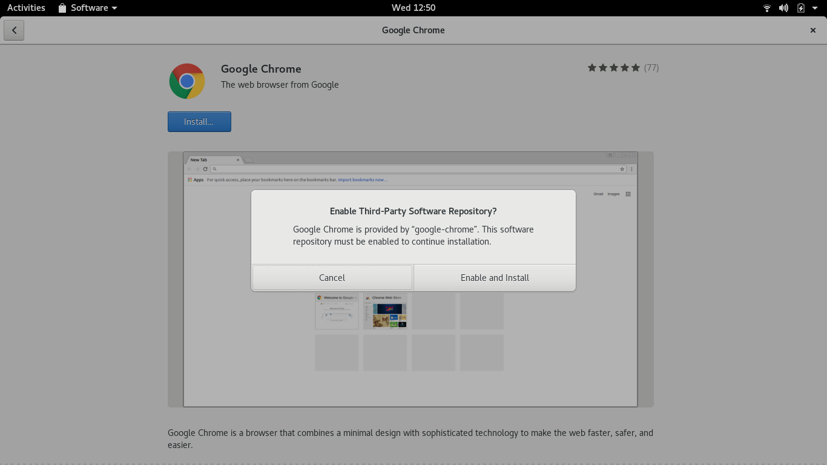827x465 pixels.
Task: Click the (77) review count
Action: [x=651, y=68]
